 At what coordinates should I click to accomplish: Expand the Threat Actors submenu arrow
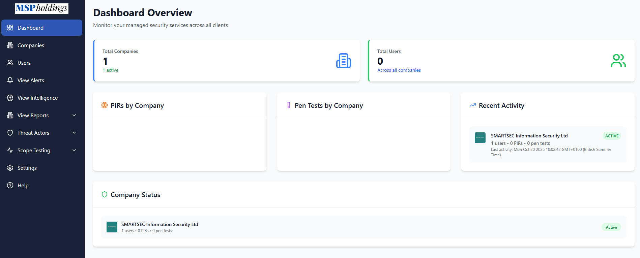(74, 133)
